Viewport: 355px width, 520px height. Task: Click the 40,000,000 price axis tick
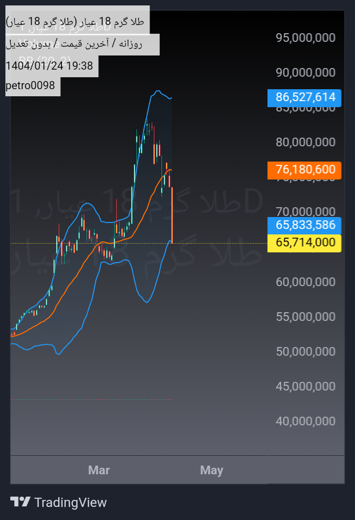[x=305, y=421]
